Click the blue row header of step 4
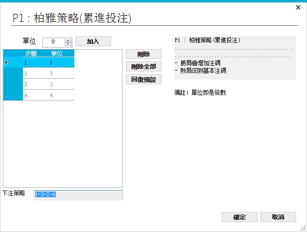Screen dimensions: 307x232 point(12,95)
